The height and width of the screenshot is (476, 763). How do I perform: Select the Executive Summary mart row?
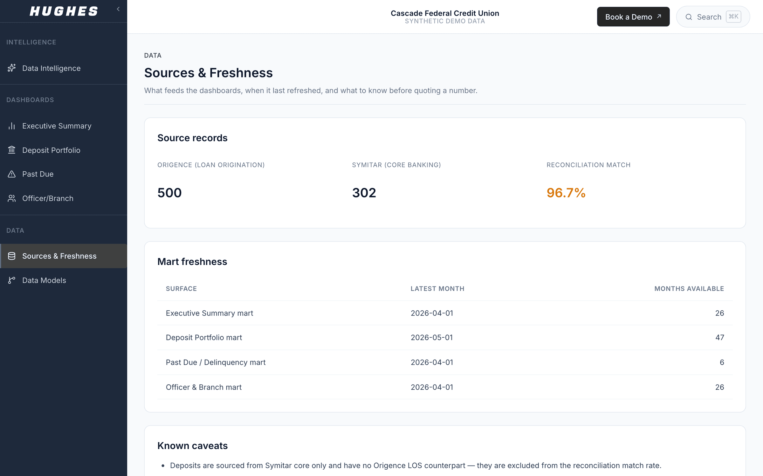[x=445, y=313]
